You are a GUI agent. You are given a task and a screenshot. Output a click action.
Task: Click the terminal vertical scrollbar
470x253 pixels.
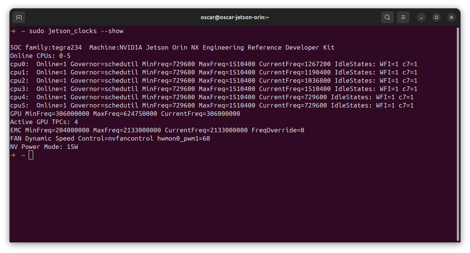point(458,134)
